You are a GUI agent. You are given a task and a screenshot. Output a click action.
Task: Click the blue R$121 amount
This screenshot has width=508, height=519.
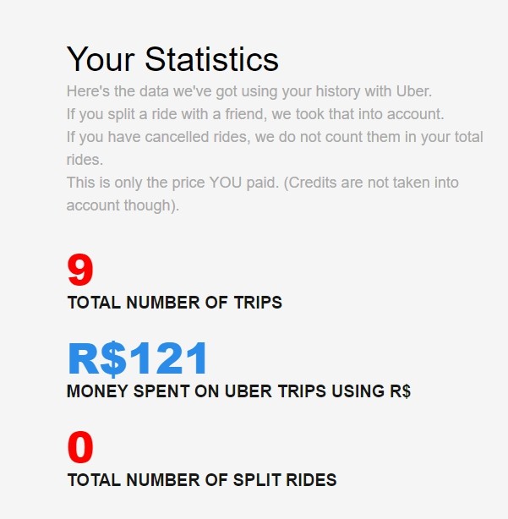[x=138, y=359]
